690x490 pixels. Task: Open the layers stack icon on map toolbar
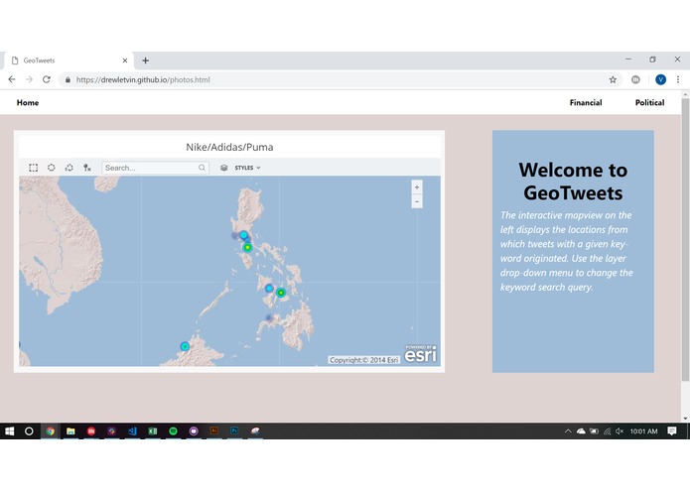click(x=224, y=168)
